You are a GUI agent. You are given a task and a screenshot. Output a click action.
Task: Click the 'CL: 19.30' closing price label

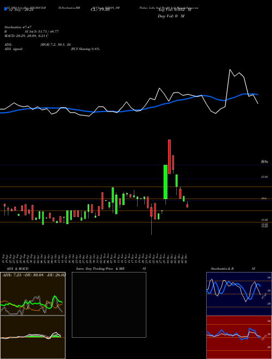tap(100, 10)
